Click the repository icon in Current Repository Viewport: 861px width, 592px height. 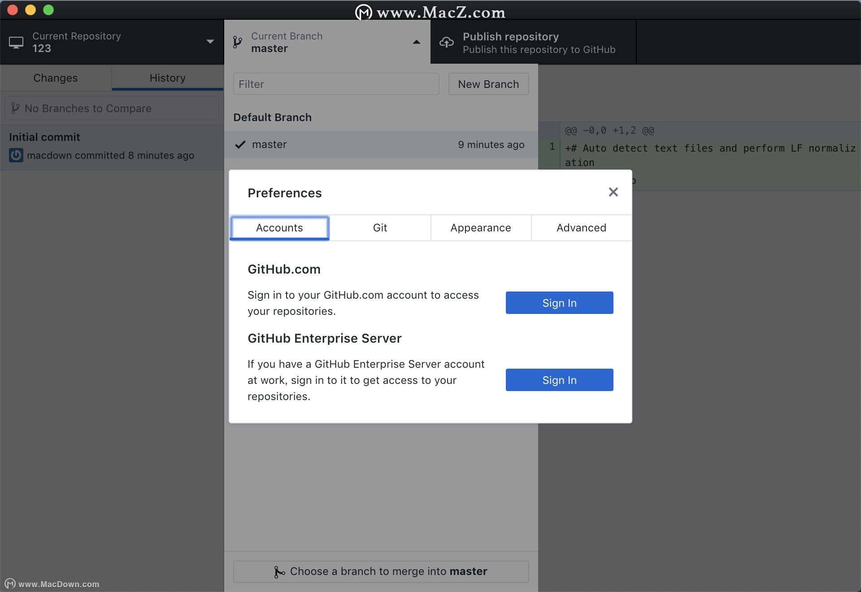(16, 43)
